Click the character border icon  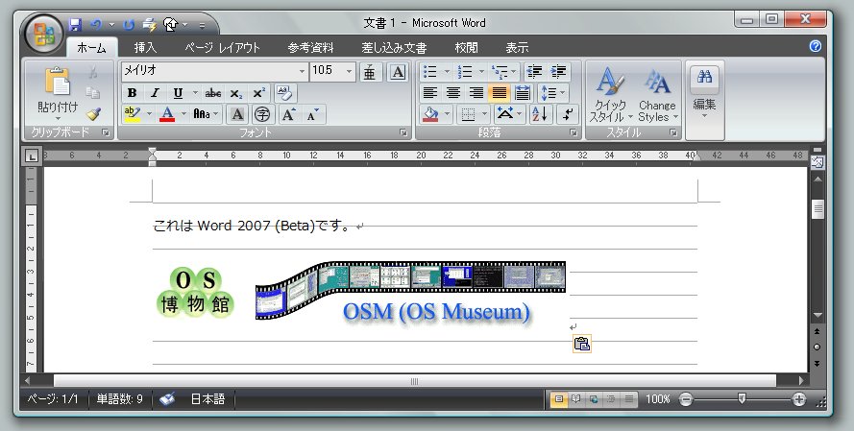pos(398,72)
